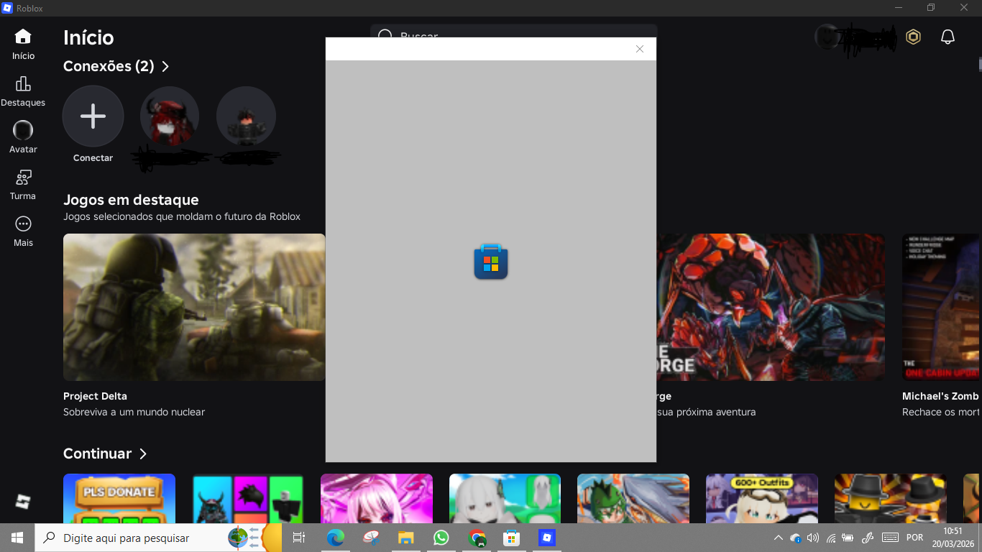Click the Roblox Studio logo at sidebar bottom

point(23,501)
